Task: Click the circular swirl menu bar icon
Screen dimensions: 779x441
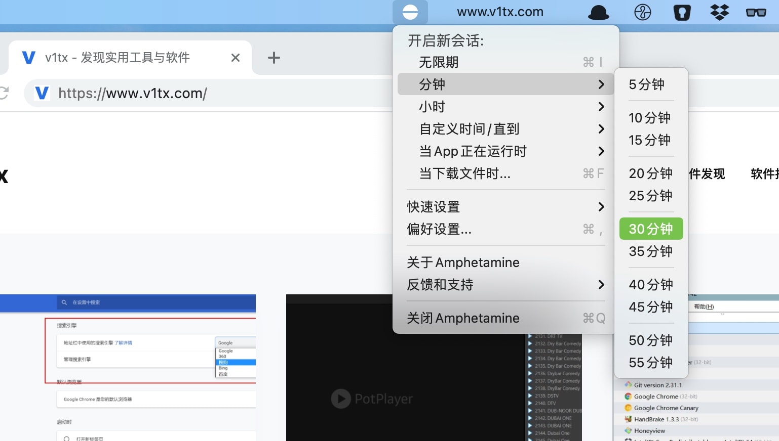Action: [x=643, y=12]
